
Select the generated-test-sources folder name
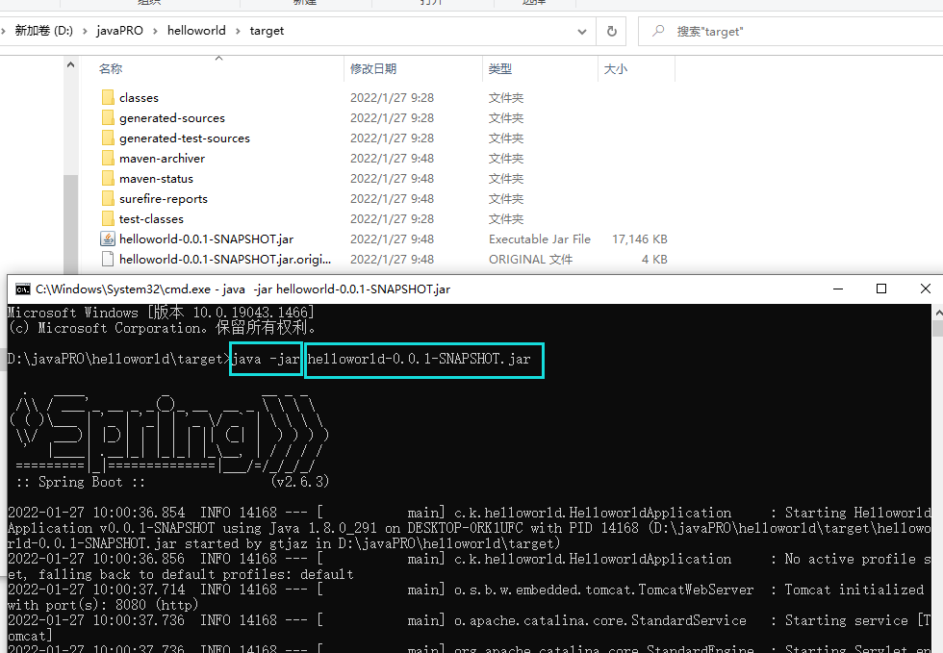(x=185, y=138)
